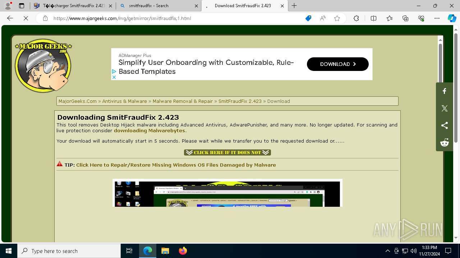Open the Copilot sidebar
460x258 pixels.
coord(452,18)
